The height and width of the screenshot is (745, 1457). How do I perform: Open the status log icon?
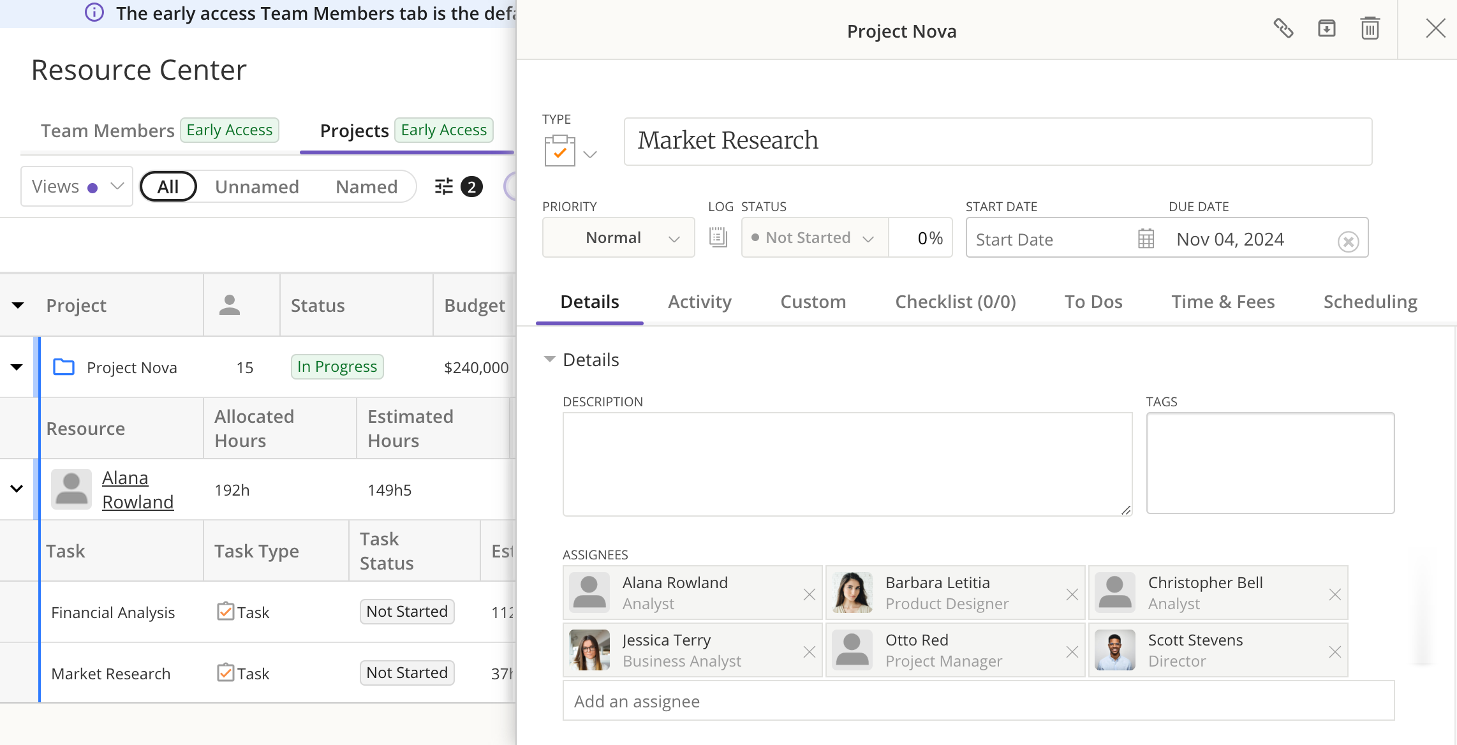(718, 237)
